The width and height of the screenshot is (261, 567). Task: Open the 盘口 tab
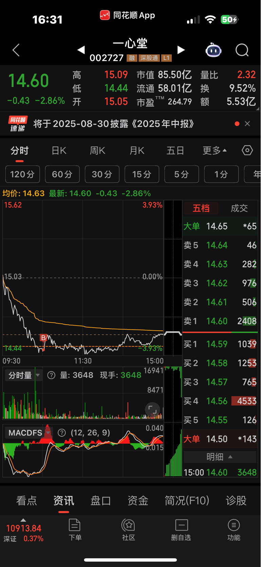tap(101, 501)
